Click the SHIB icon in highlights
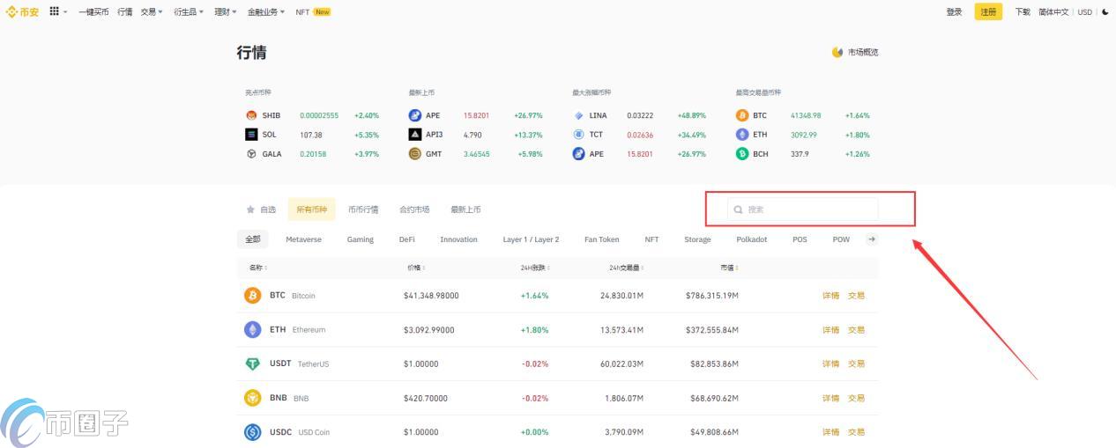 [251, 115]
